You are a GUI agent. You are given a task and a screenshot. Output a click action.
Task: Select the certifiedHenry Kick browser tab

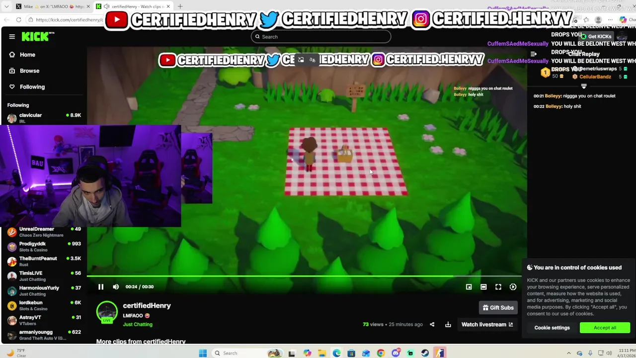click(x=134, y=6)
